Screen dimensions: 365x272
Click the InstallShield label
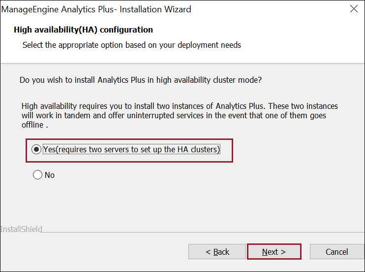[x=21, y=229]
